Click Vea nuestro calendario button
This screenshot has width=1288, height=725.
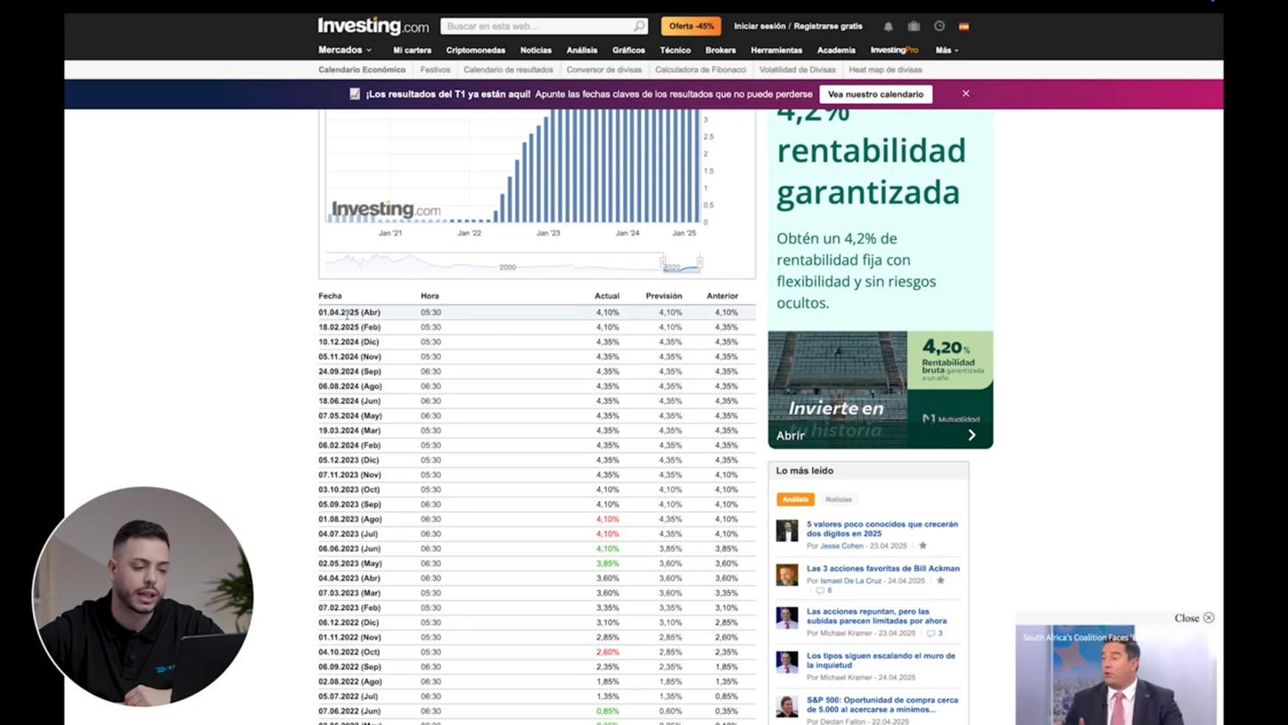[x=875, y=95]
